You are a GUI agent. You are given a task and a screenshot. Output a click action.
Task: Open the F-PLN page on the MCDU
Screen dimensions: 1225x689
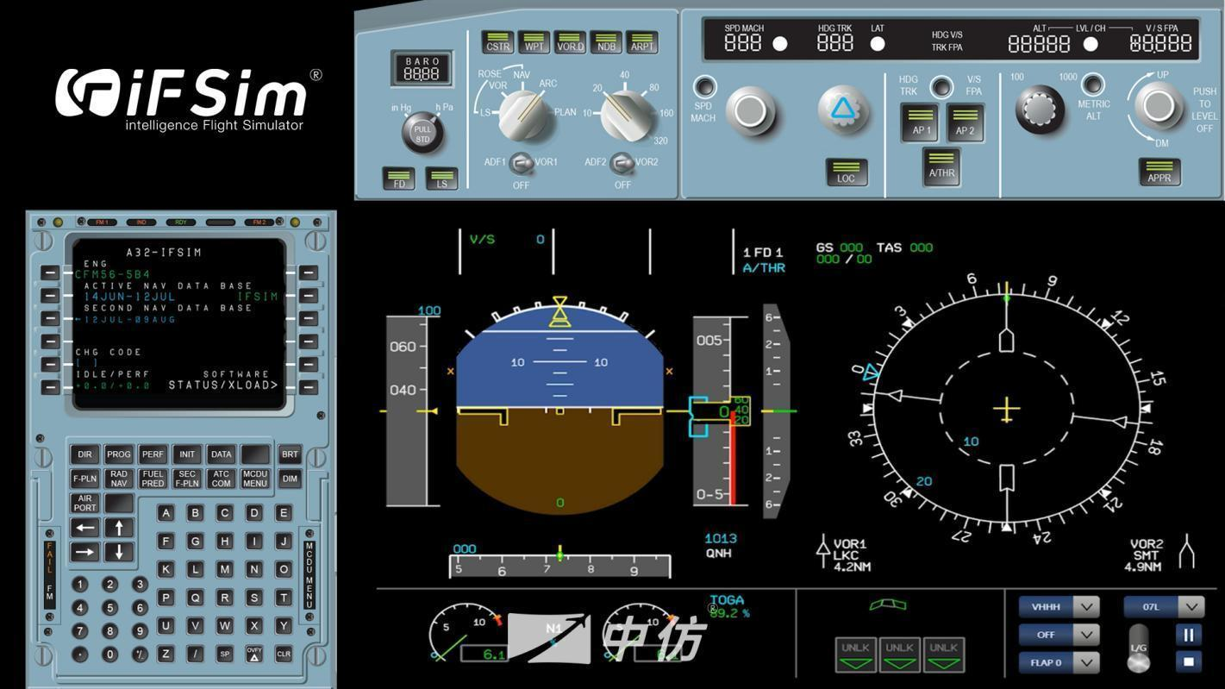(84, 479)
